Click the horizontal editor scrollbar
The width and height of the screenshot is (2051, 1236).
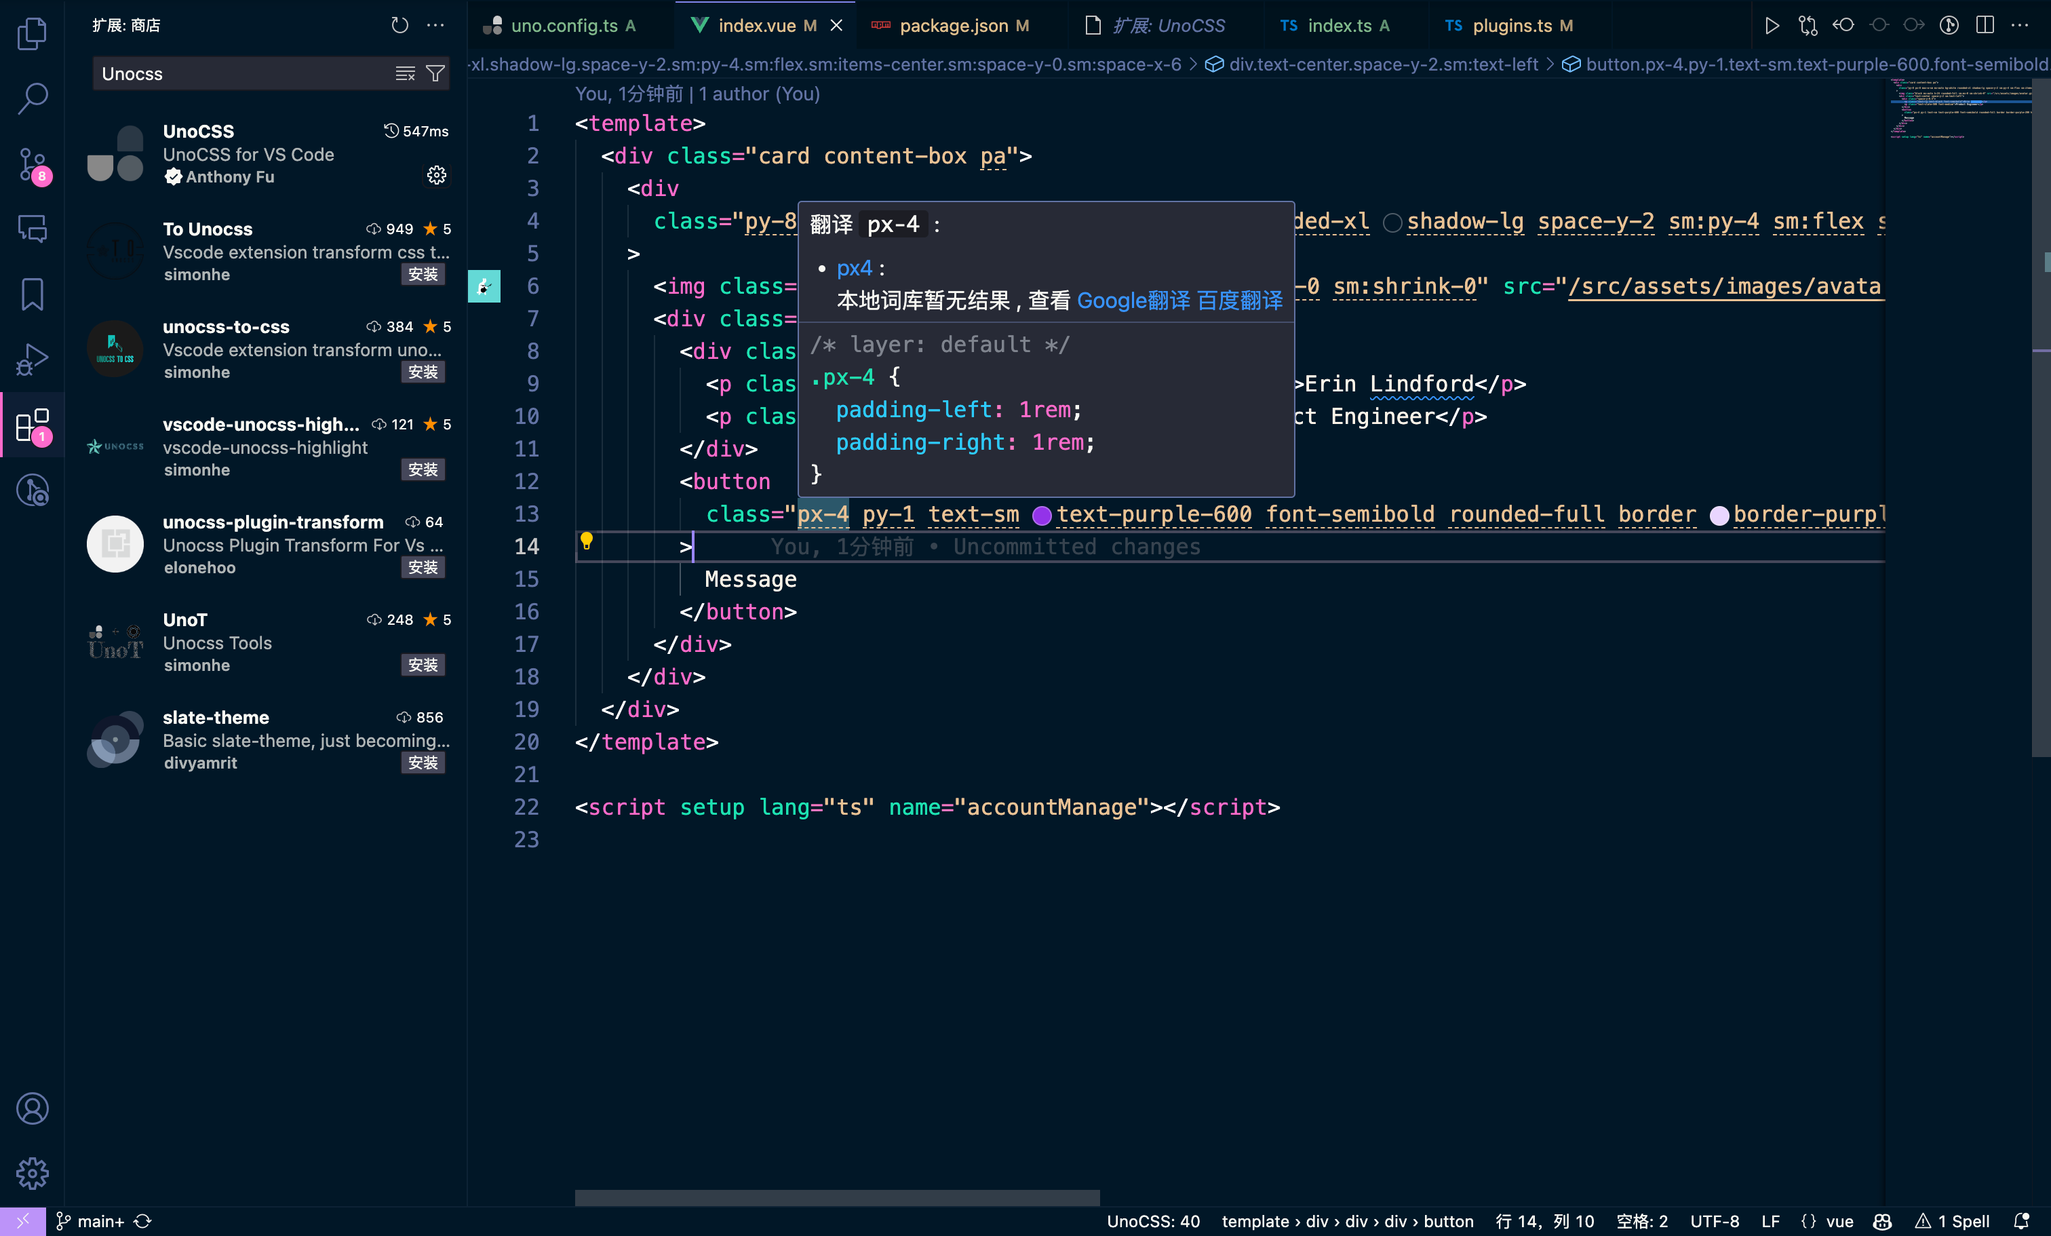pos(836,1197)
